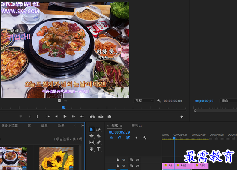
Task: Switch to the 烟花 sequence tab
Action: [114, 125]
